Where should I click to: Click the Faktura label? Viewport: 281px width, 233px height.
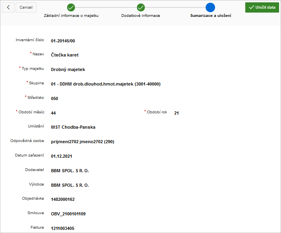tap(37, 228)
